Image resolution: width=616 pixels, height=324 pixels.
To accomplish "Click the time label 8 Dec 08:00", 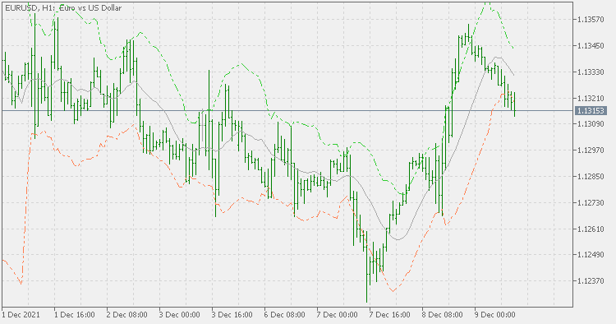I will [x=442, y=315].
